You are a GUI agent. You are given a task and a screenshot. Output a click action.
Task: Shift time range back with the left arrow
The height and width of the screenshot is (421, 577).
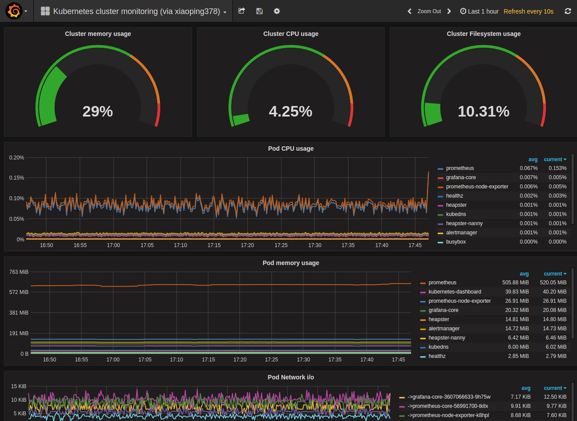409,11
